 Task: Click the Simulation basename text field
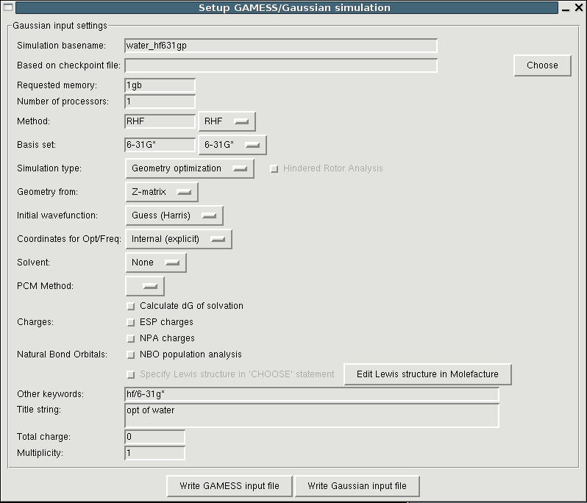(281, 46)
